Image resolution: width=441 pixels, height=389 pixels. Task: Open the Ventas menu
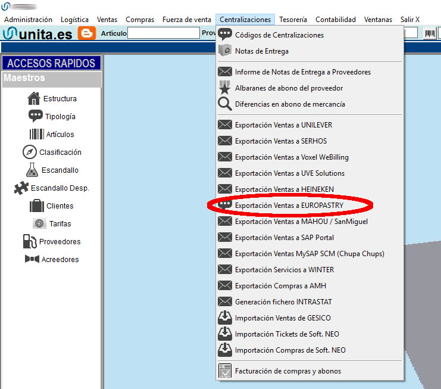(x=107, y=20)
